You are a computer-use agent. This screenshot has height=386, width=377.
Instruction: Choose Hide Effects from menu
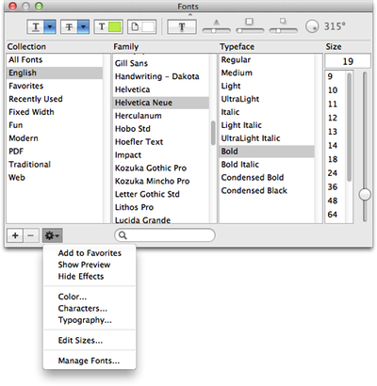[x=90, y=276]
